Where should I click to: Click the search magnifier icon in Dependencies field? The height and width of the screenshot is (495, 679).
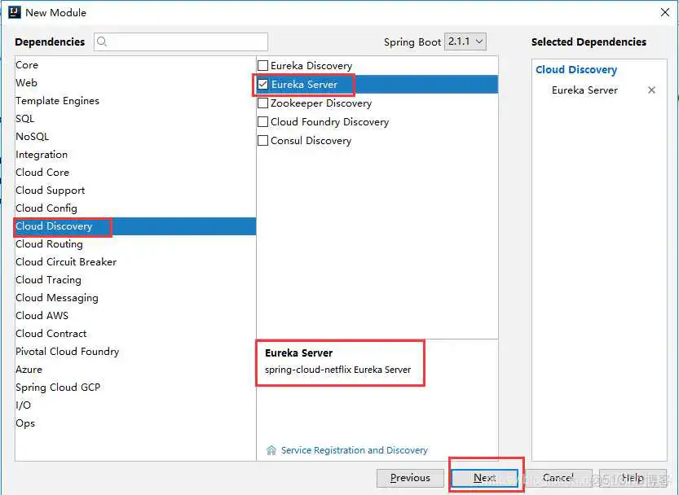pos(103,42)
